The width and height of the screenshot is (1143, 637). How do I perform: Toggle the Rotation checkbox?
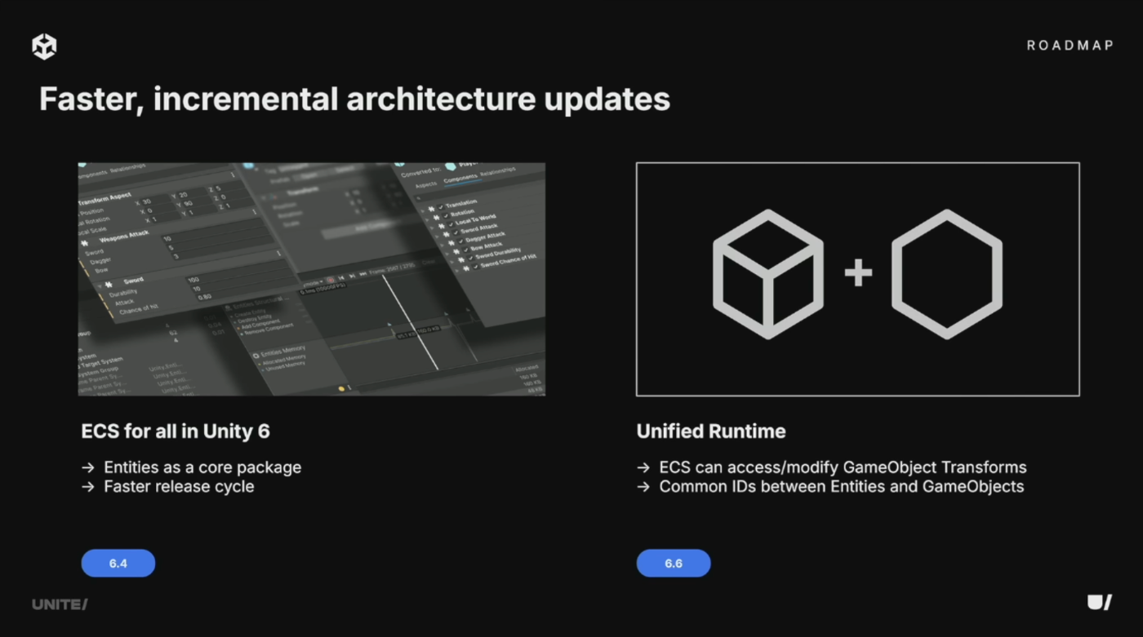point(446,215)
